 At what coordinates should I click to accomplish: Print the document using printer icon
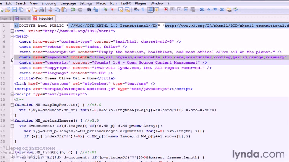(42, 10)
